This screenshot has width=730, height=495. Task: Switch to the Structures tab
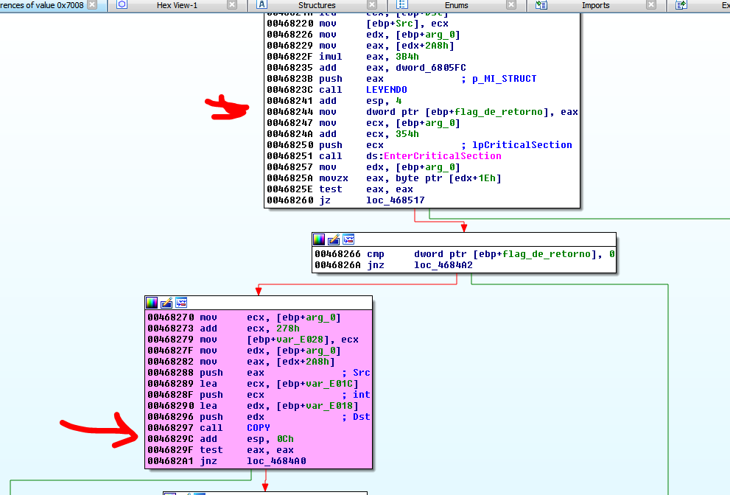(x=317, y=5)
